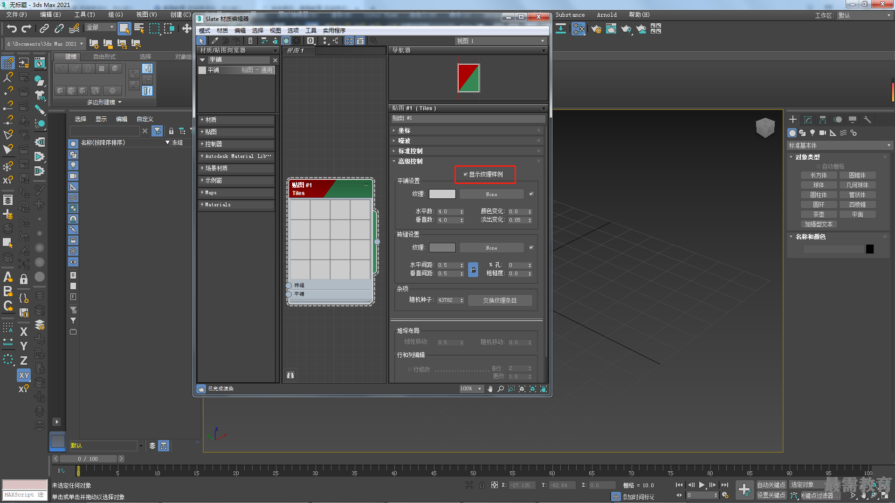Open the Arnold main menu
This screenshot has height=503, width=895.
[x=607, y=15]
